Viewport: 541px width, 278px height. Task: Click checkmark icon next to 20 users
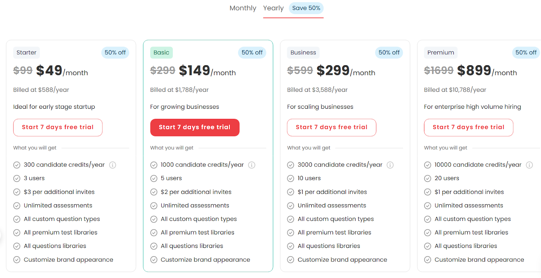pyautogui.click(x=428, y=178)
